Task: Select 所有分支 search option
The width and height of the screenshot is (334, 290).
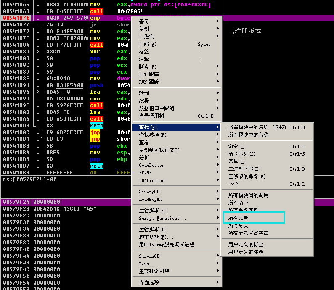Action: pos(239,226)
